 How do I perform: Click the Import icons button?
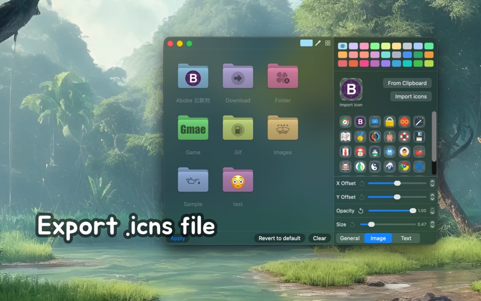pyautogui.click(x=411, y=96)
